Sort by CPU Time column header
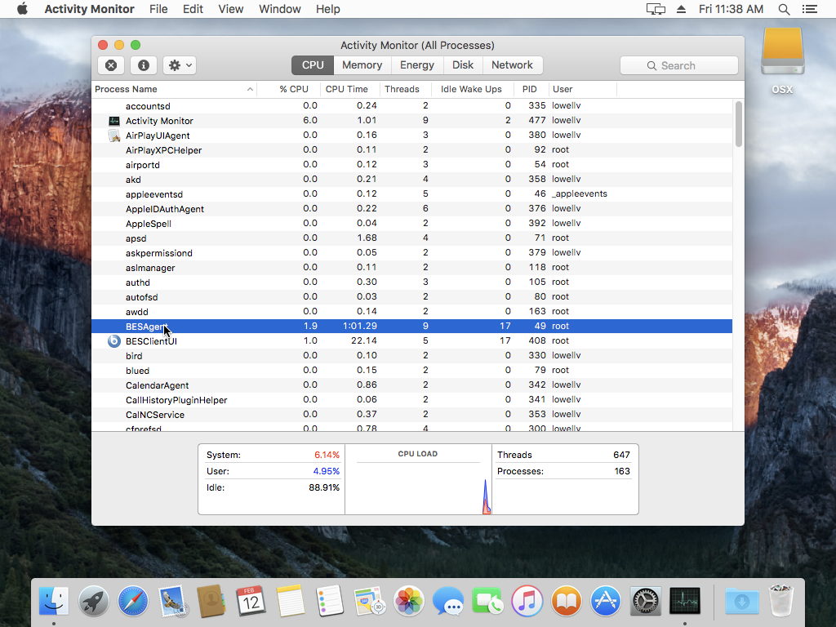Viewport: 836px width, 627px height. coord(346,89)
